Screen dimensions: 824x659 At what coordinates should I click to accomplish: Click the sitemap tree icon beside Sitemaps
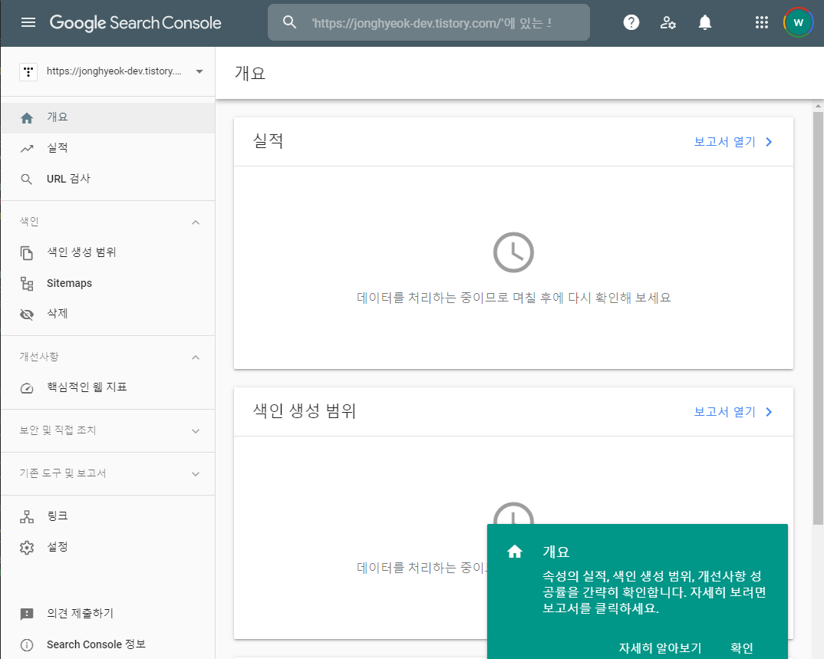point(27,284)
